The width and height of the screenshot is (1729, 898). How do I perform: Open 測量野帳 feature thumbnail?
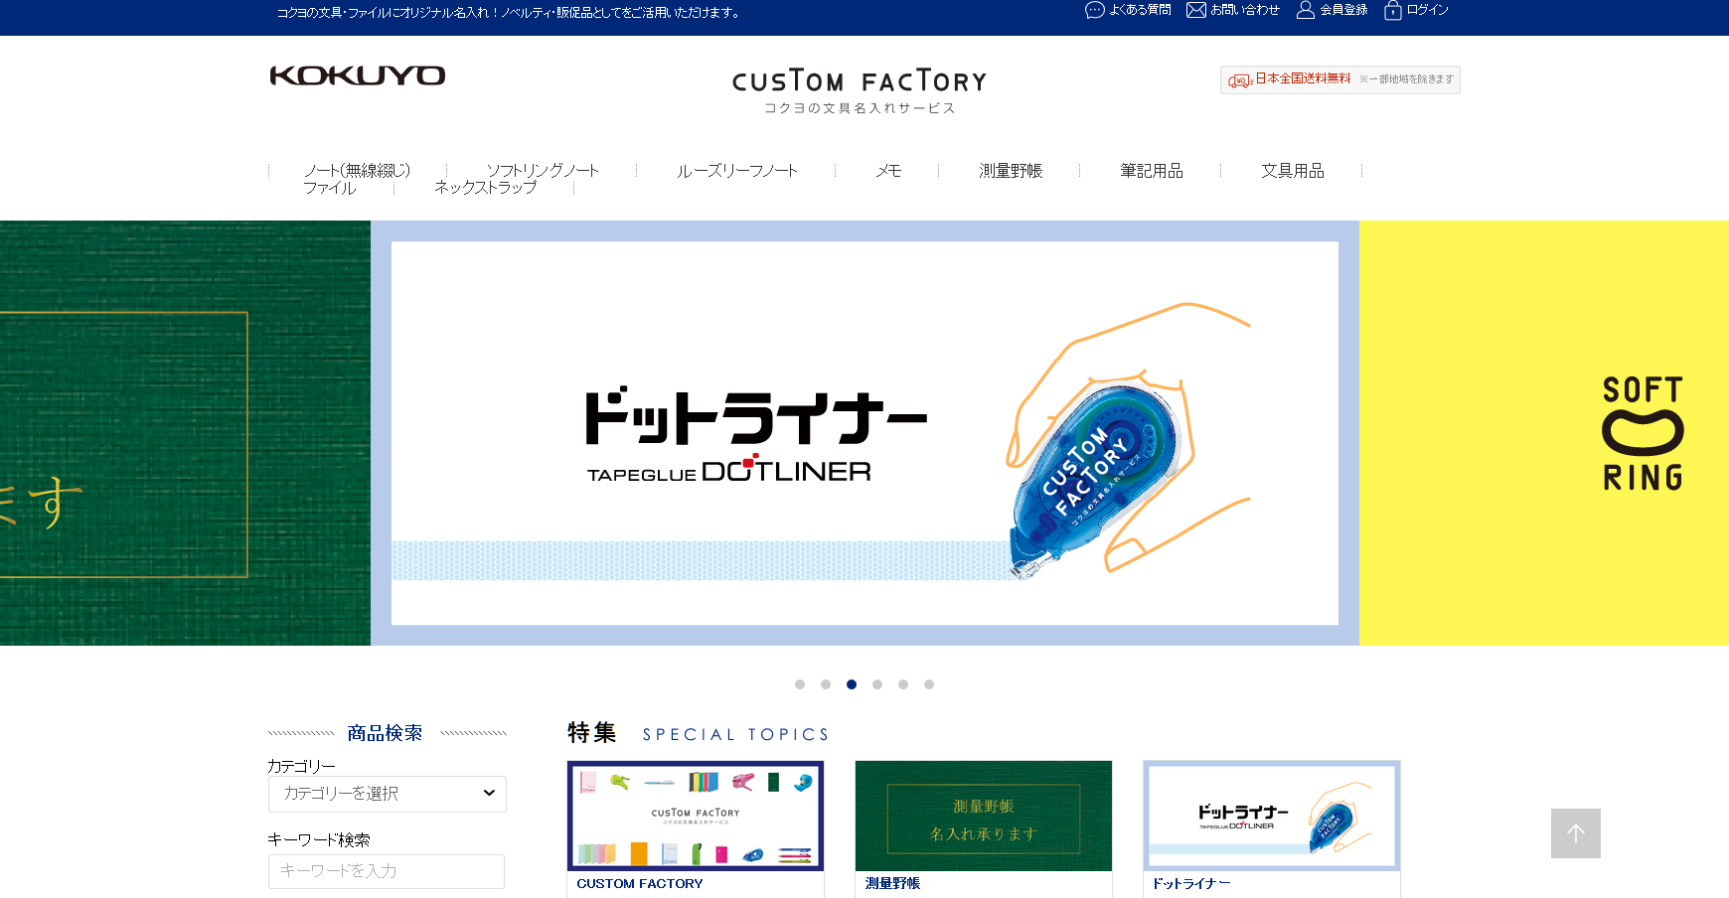984,817
